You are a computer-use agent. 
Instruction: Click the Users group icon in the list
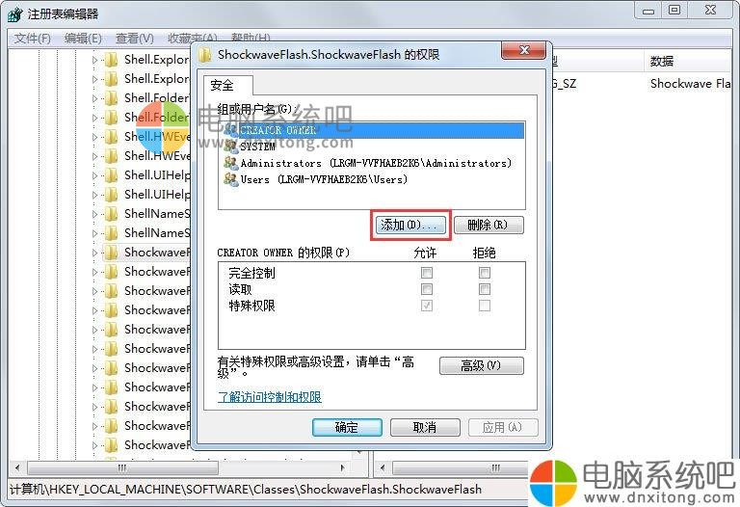[x=231, y=179]
